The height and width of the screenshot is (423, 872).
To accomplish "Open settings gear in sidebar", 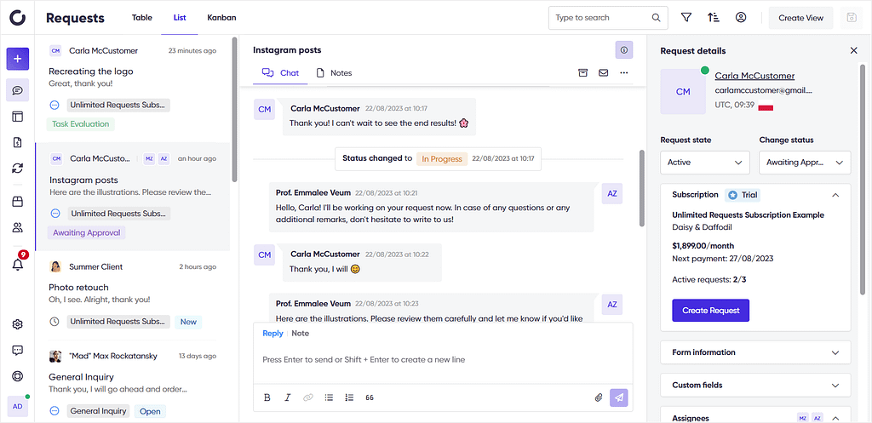I will [18, 324].
